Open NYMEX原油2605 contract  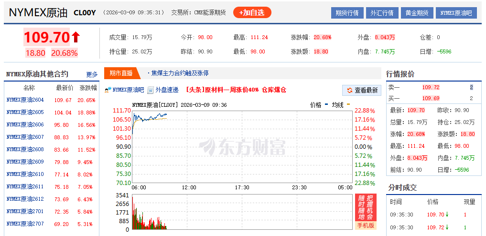point(25,112)
